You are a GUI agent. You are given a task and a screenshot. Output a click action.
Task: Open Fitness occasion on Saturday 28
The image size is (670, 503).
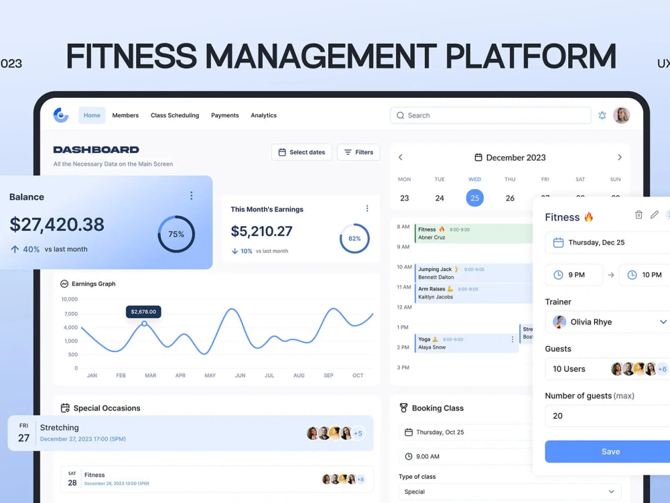[216, 479]
